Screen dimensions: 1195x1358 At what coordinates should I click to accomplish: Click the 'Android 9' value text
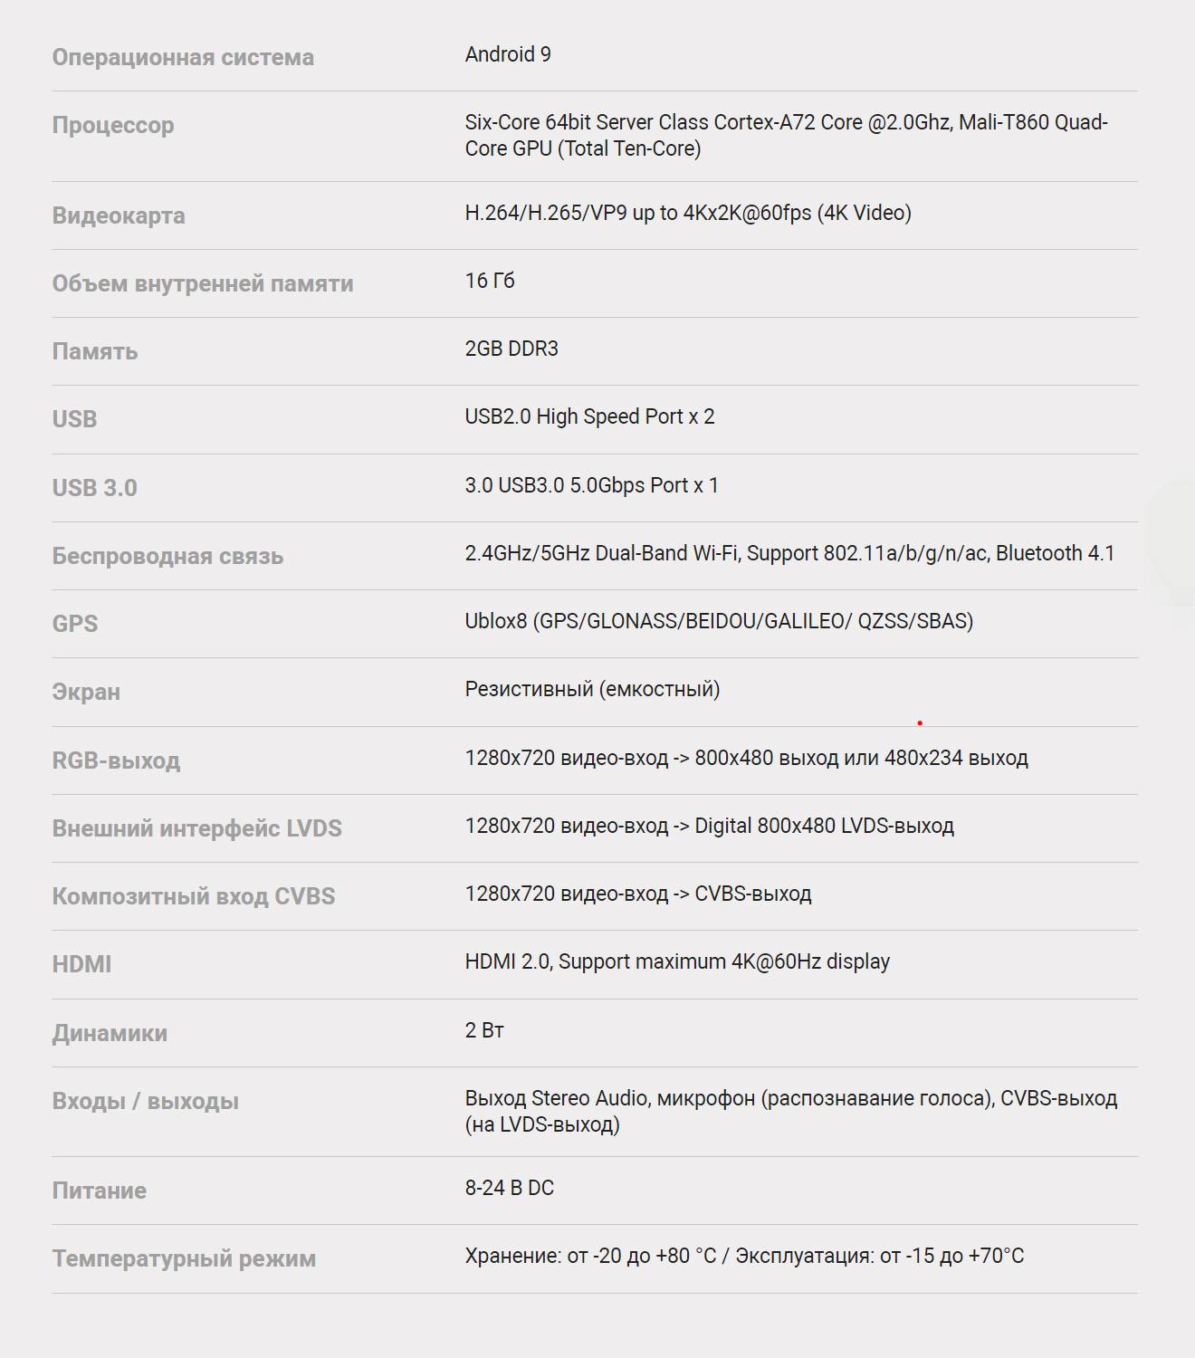508,54
